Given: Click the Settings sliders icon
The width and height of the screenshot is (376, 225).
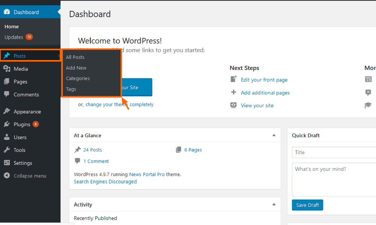Looking at the screenshot, I should [7, 163].
